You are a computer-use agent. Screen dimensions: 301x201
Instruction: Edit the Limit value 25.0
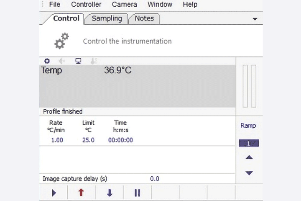[88, 140]
